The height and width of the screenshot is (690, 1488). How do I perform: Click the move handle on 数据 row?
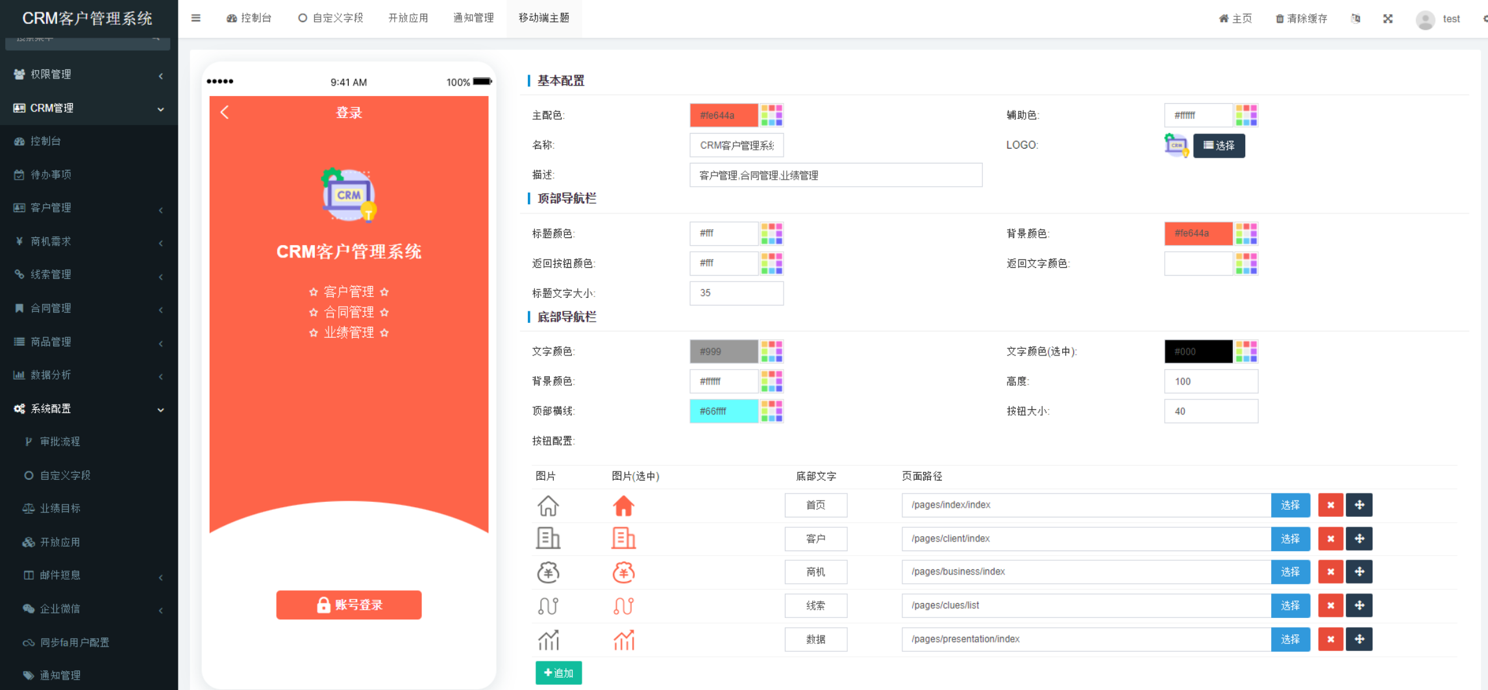coord(1359,639)
